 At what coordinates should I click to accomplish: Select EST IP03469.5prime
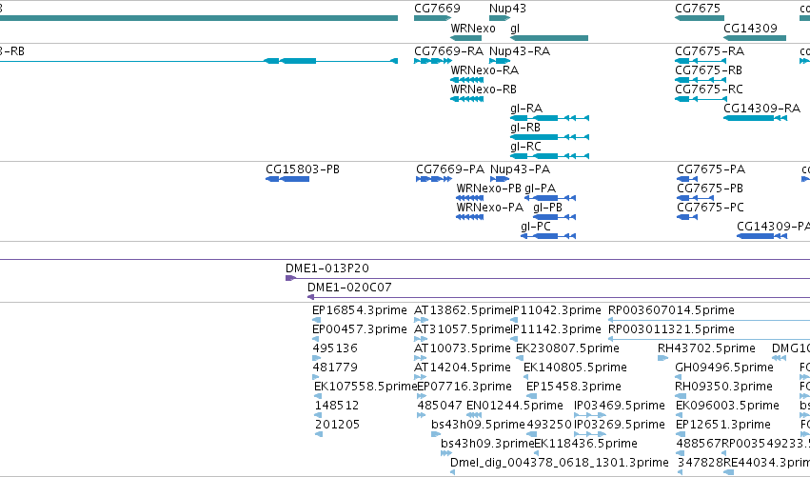(620, 406)
